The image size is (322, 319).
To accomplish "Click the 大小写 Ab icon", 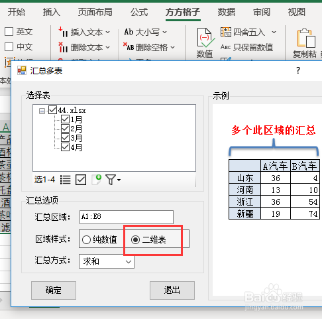I will click(x=129, y=32).
